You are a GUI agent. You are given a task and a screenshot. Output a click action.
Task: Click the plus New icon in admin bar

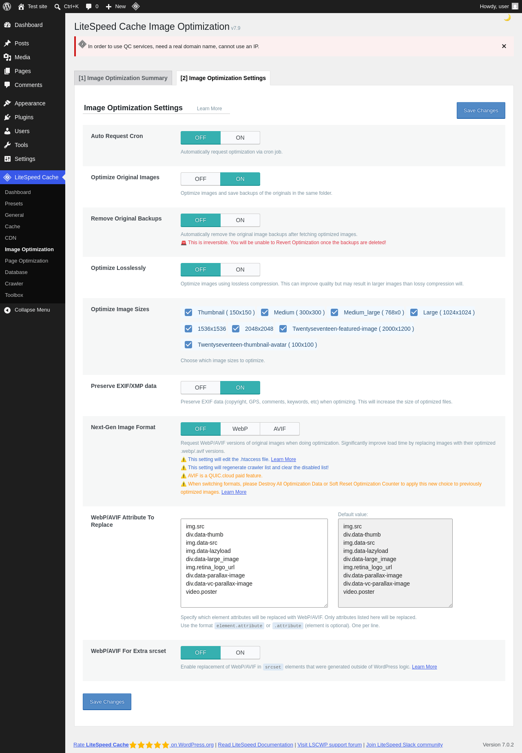108,7
